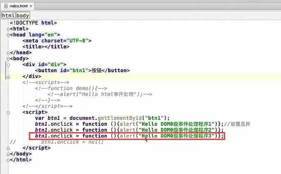Click fold marker beside closing </html>
281x174 pixels.
pyautogui.click(x=8, y=160)
